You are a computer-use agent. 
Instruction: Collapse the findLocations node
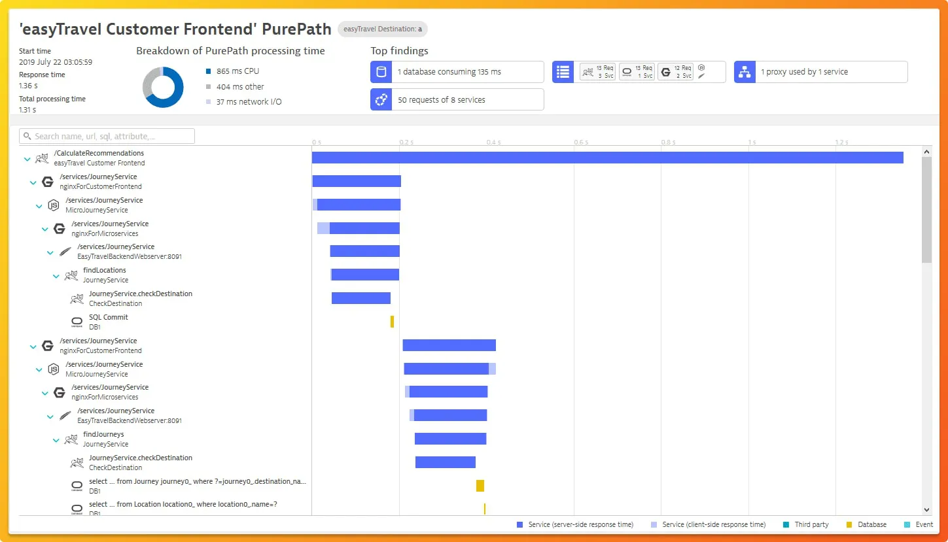(56, 276)
